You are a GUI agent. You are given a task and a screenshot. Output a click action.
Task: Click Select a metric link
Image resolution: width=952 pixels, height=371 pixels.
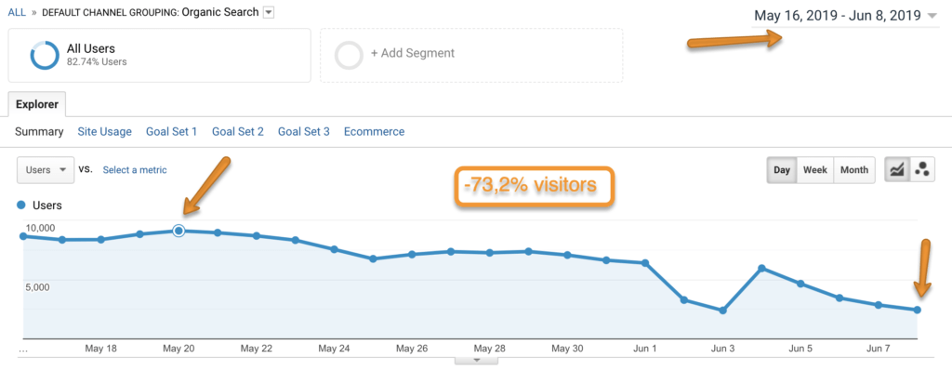pos(135,170)
